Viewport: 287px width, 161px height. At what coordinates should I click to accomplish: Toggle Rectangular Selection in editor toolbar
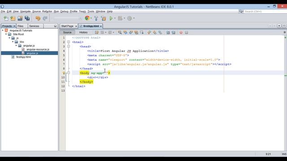(142, 33)
